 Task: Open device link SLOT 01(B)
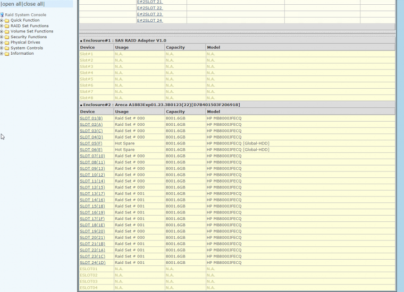(x=91, y=118)
